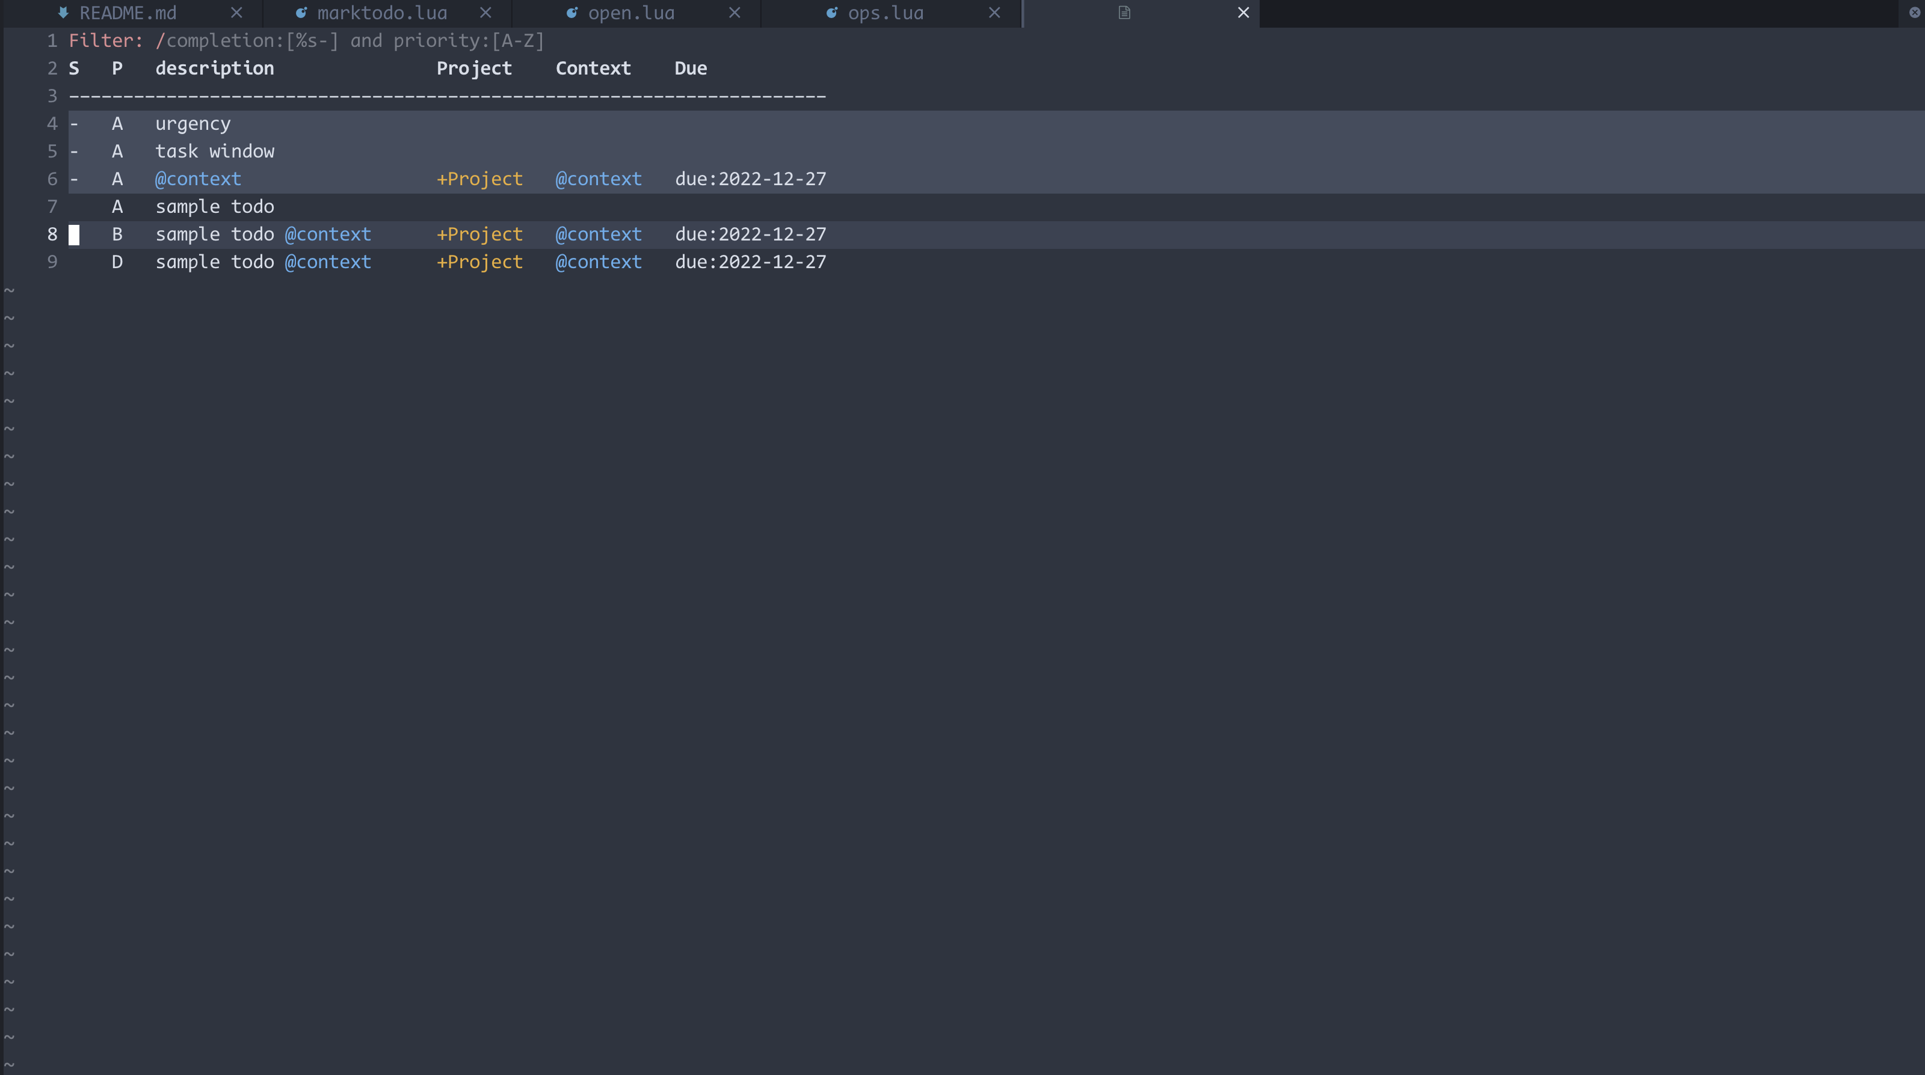This screenshot has width=1925, height=1075.
Task: Click the status cell on line 6 @context task
Action: [x=74, y=179]
